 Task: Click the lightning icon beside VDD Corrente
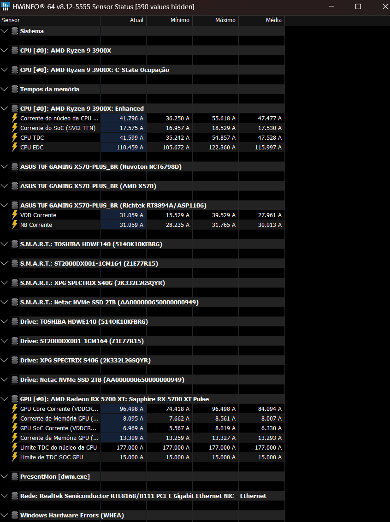click(15, 215)
